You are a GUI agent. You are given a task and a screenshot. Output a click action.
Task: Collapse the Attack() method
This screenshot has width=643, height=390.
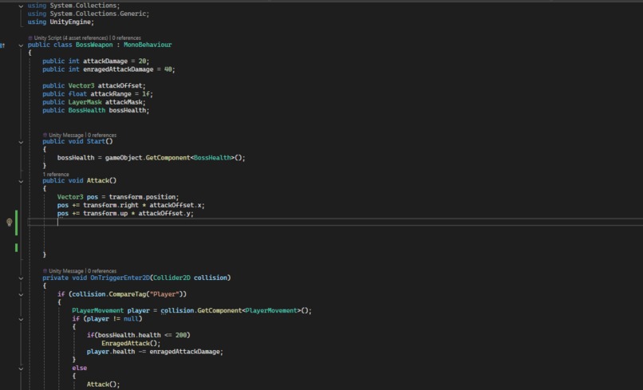pos(21,181)
